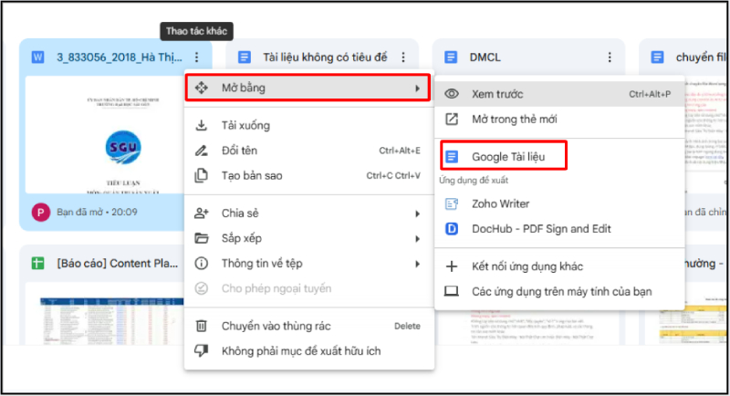Click the info circle icon beside Thông tin về tệp

[x=201, y=264]
